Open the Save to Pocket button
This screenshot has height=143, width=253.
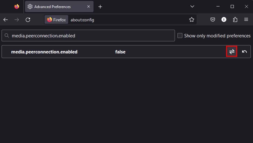pos(213,20)
